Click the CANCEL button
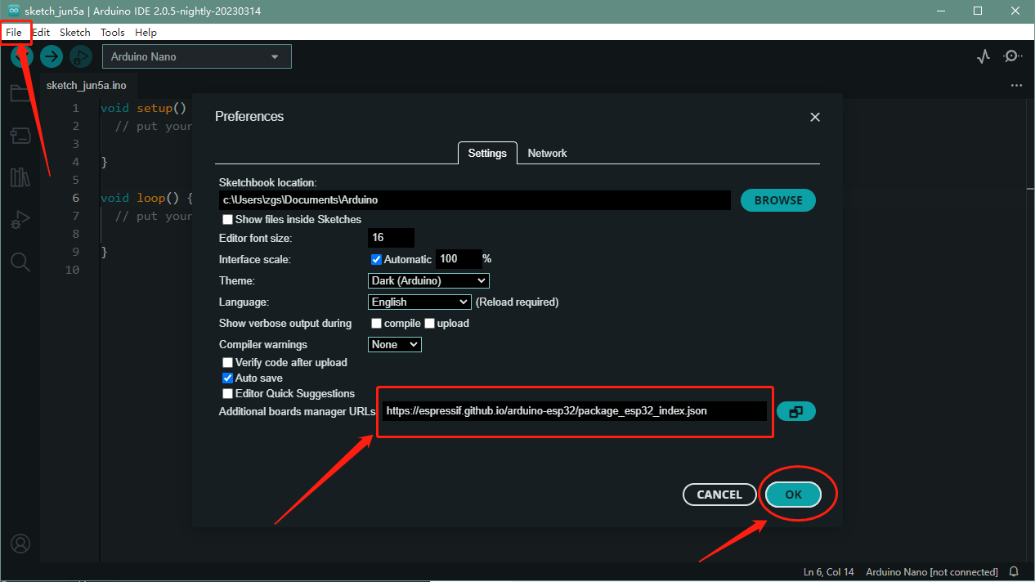 click(719, 495)
